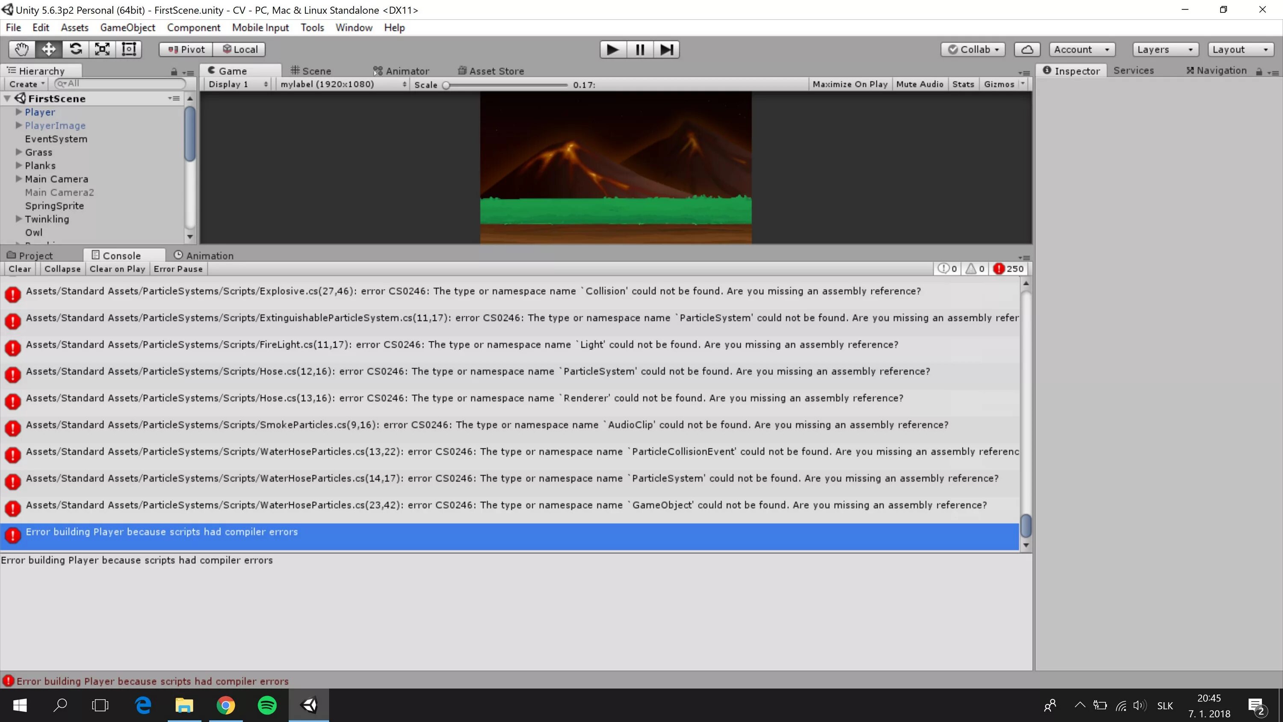Expand the Grass object

[18, 151]
